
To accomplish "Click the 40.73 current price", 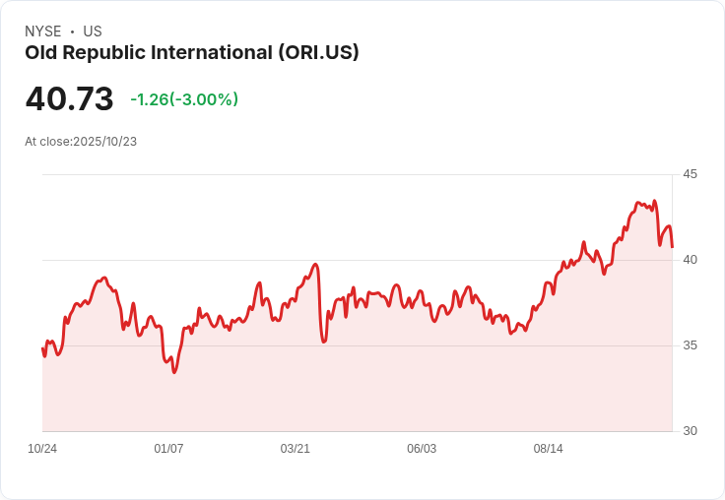I will click(69, 99).
